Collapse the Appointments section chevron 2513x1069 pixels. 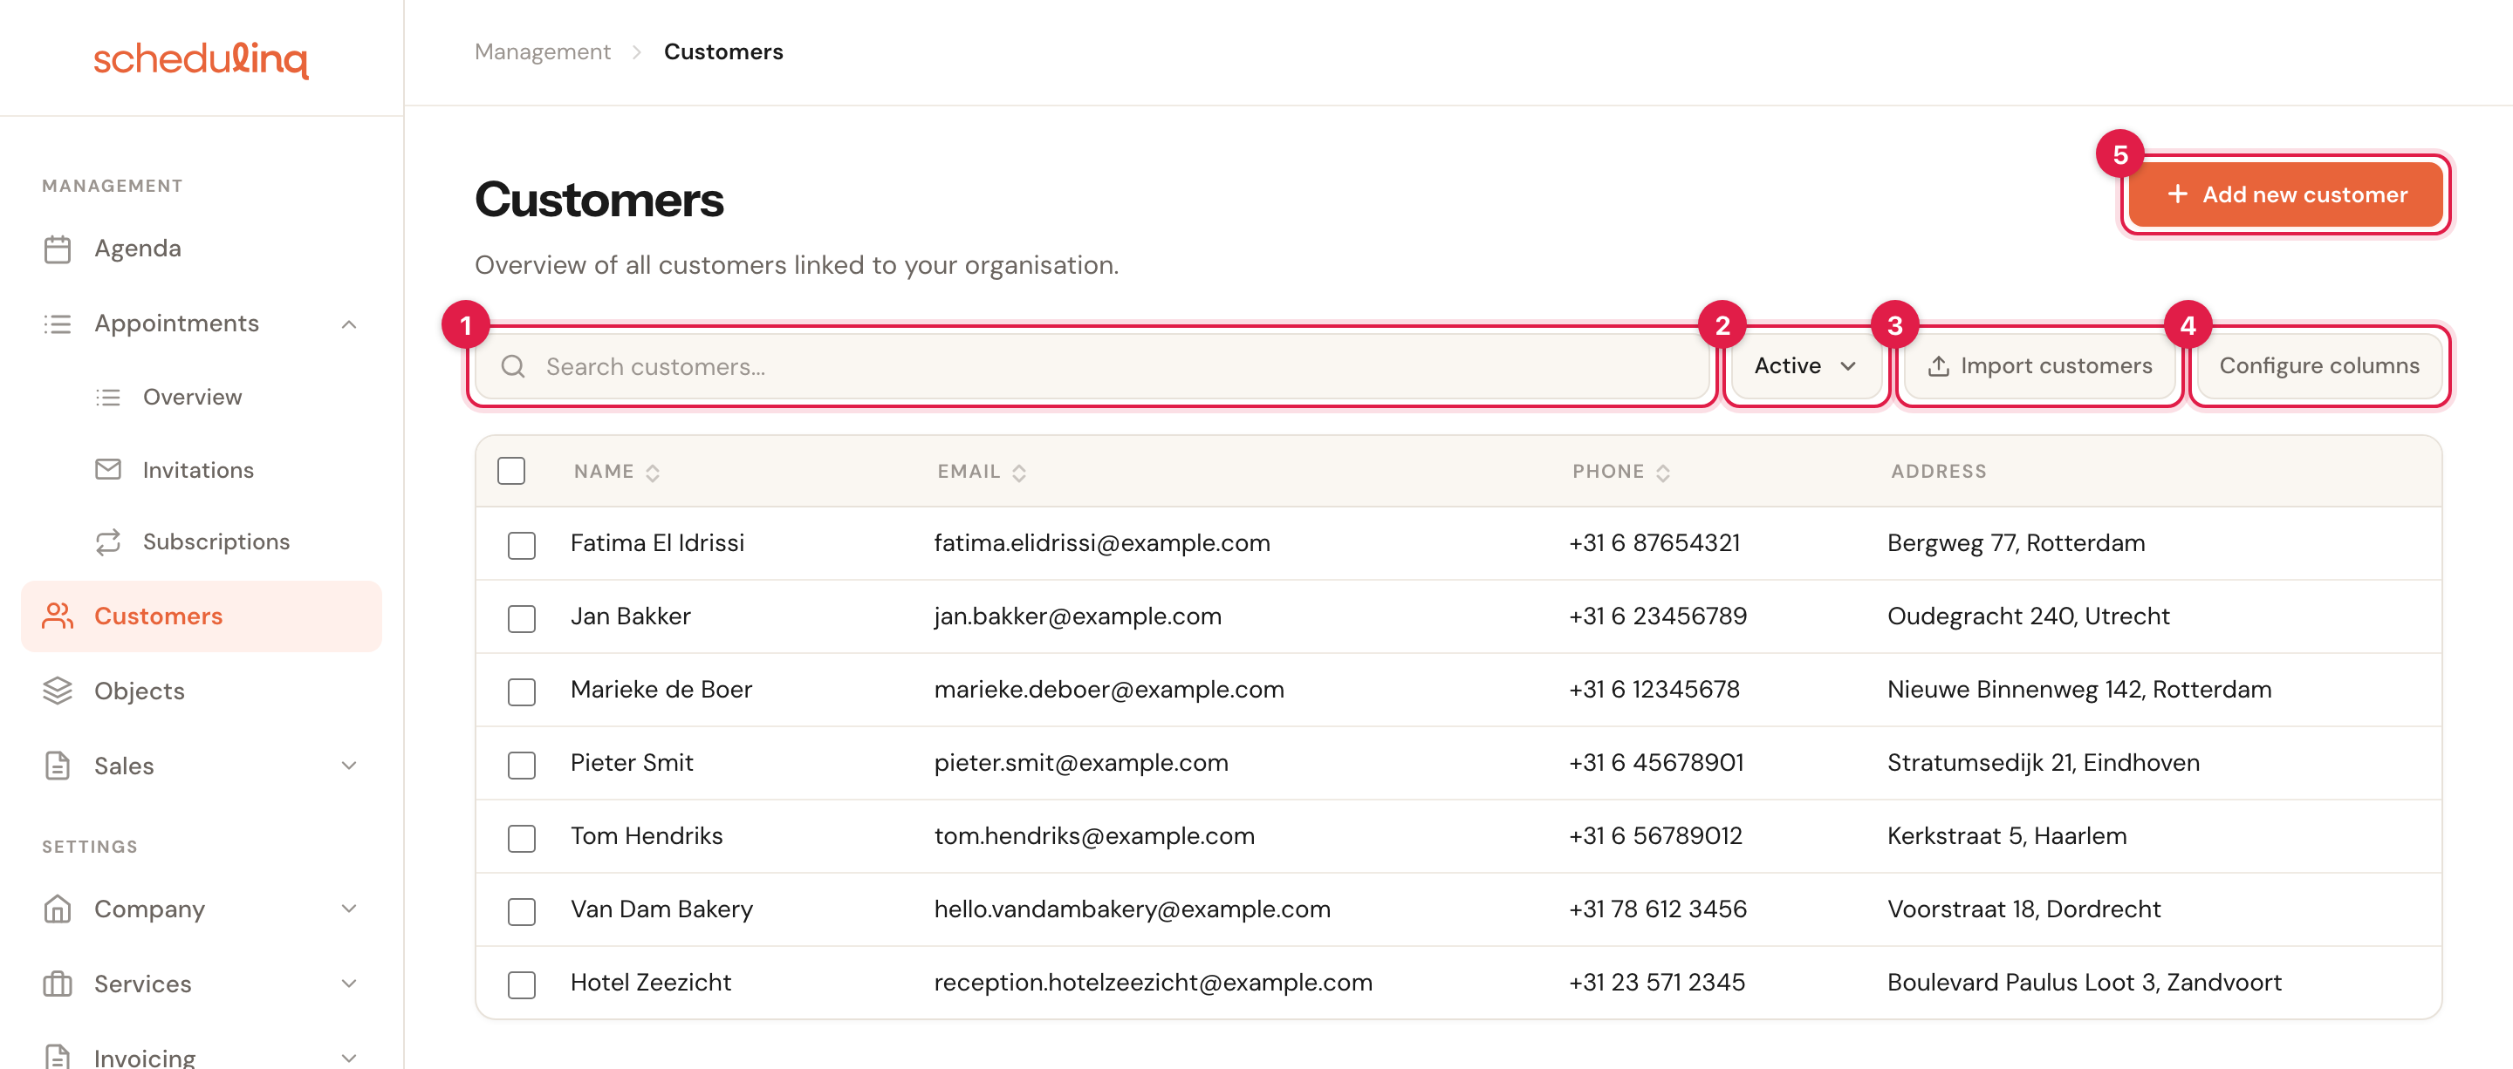349,324
